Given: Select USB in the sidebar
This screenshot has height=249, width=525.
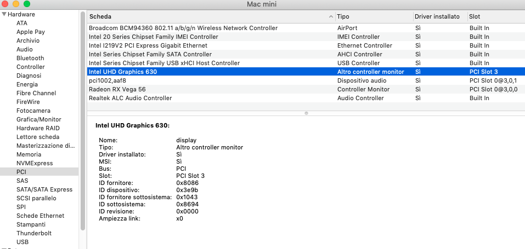Looking at the screenshot, I should tap(22, 242).
